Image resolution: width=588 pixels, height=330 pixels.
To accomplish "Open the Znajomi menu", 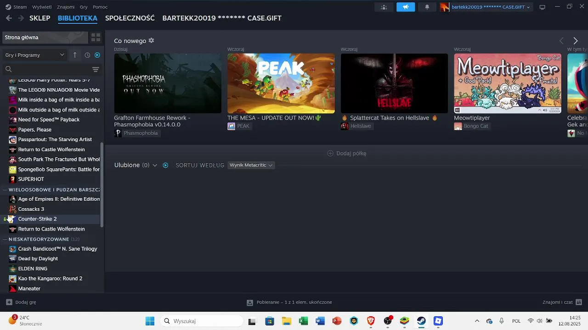I will tap(66, 7).
